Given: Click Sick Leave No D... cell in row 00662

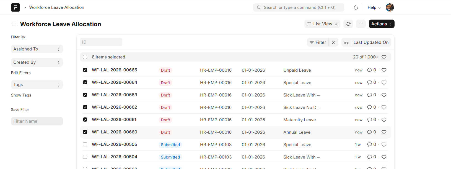Looking at the screenshot, I should [x=302, y=108].
